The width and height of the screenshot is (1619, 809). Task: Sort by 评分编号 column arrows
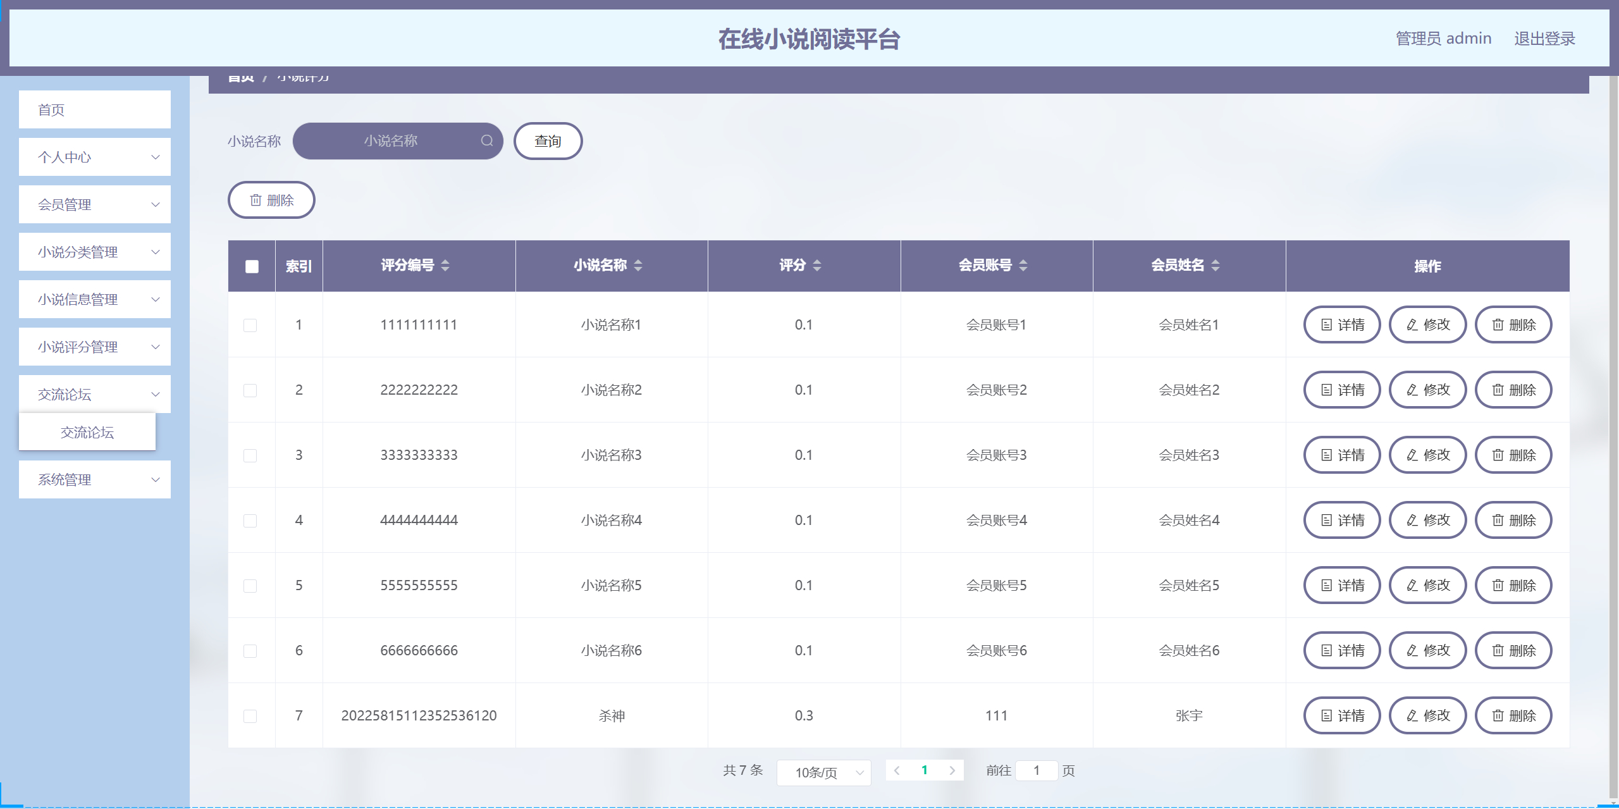point(445,266)
